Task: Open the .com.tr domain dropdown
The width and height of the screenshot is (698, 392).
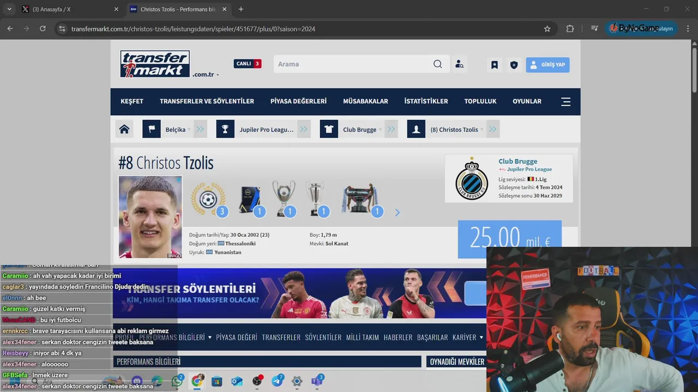Action: coord(206,75)
